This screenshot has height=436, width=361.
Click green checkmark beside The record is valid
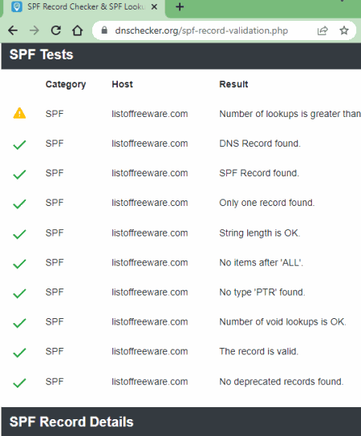pyautogui.click(x=19, y=353)
